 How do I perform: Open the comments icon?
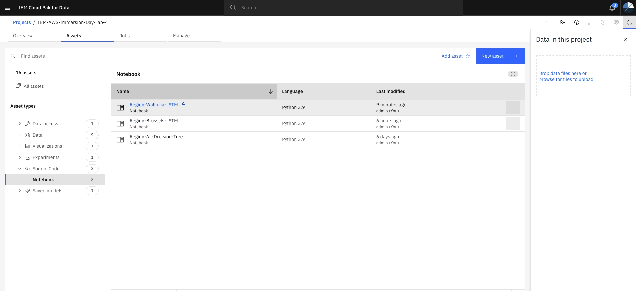[x=616, y=22]
